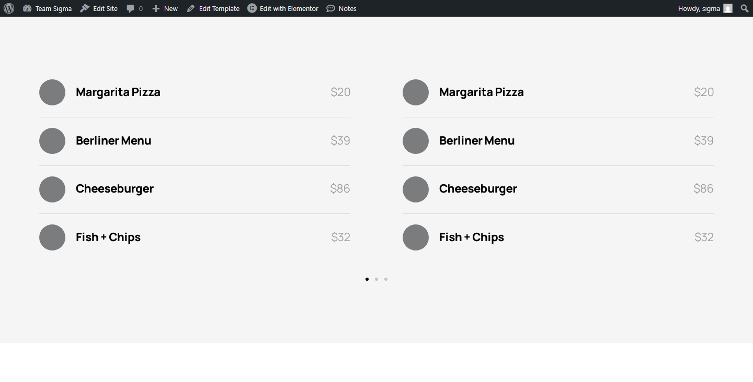Click the WordPress logo icon
The image size is (753, 382).
[9, 8]
